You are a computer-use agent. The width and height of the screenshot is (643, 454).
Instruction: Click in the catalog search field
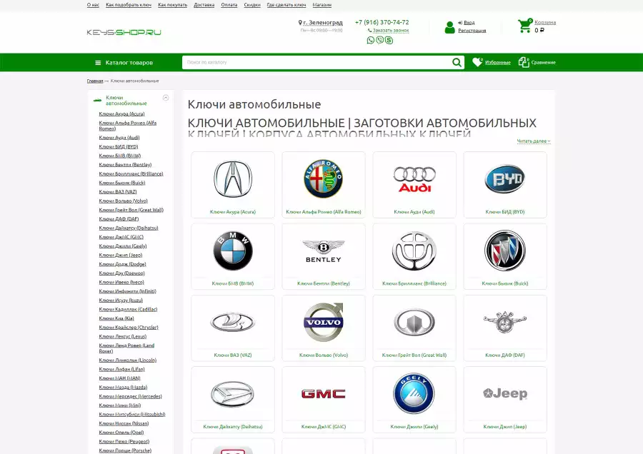click(316, 62)
